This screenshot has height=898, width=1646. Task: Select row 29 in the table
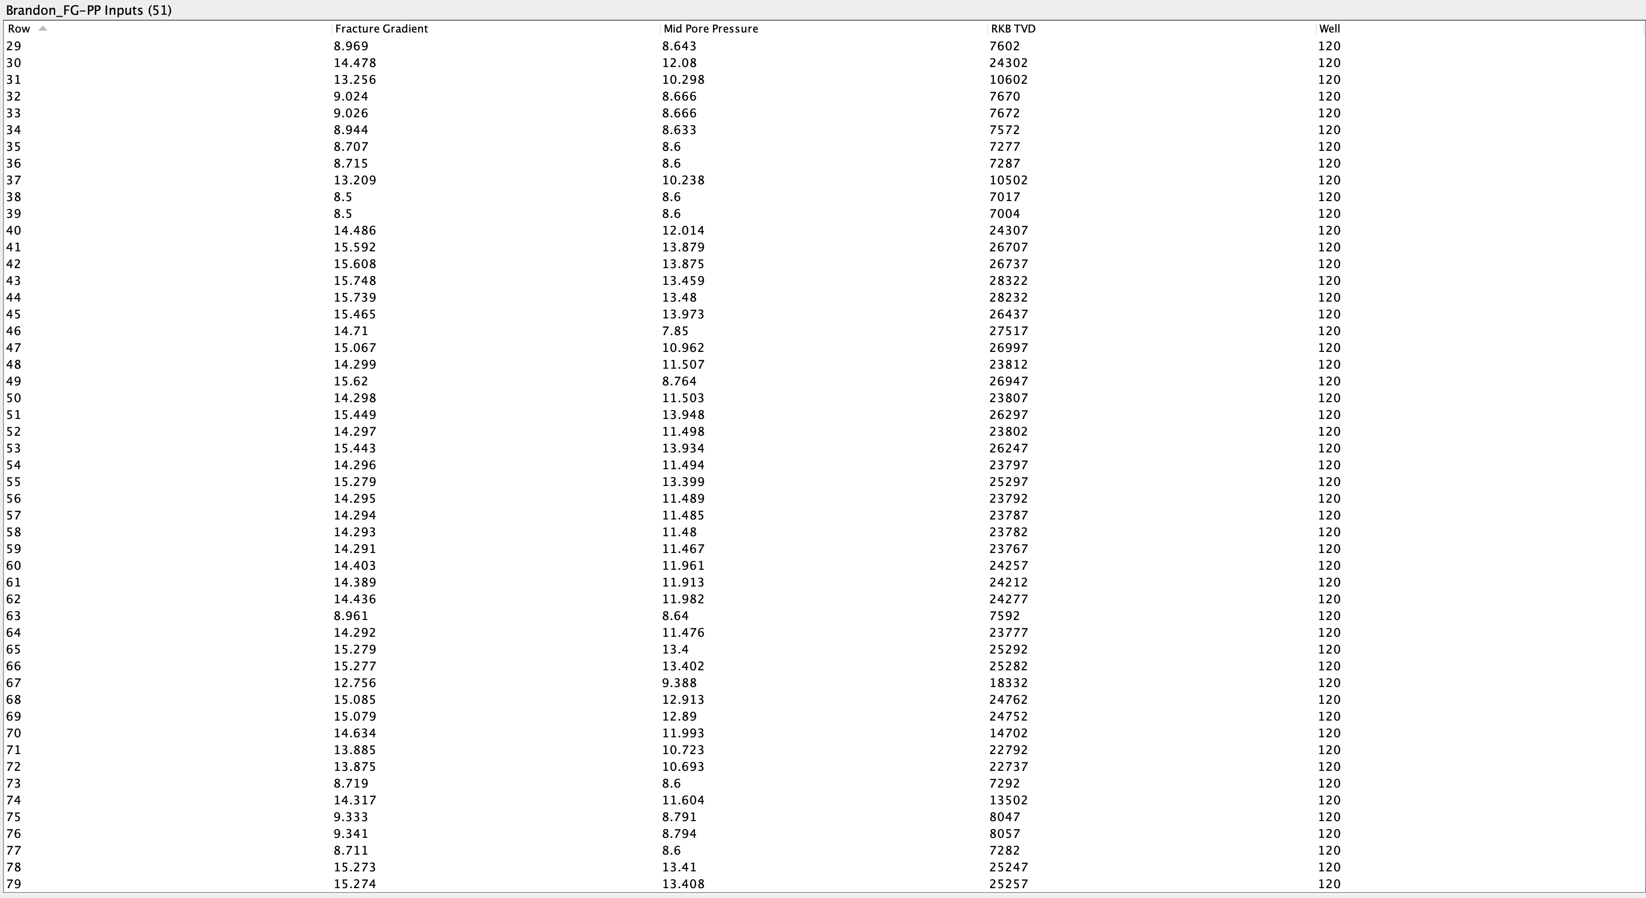(13, 46)
